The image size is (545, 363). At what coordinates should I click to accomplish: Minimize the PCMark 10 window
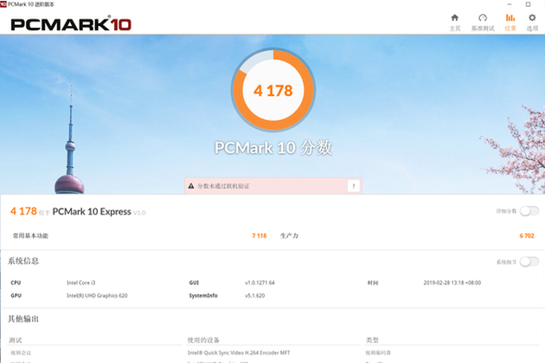510,4
